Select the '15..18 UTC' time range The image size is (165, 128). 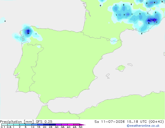(137, 122)
